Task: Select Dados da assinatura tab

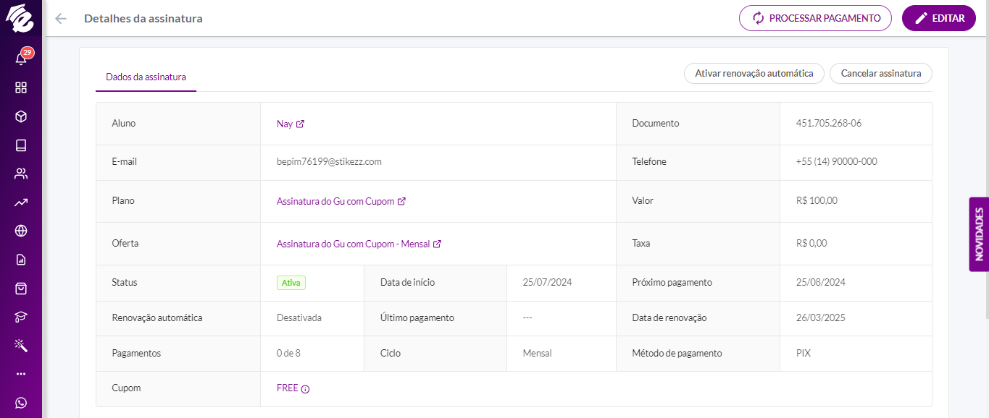Action: click(x=146, y=77)
